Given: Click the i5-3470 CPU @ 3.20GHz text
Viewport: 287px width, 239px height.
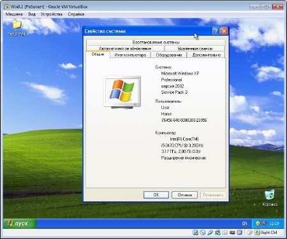Looking at the screenshot, I should tap(182, 145).
